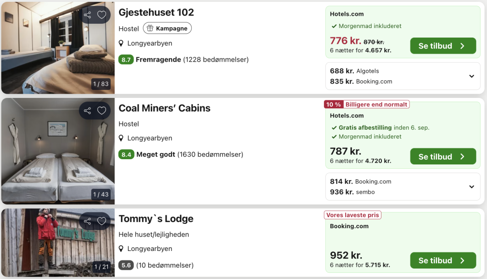Share Coal Miners' Cabins listing

pyautogui.click(x=88, y=110)
